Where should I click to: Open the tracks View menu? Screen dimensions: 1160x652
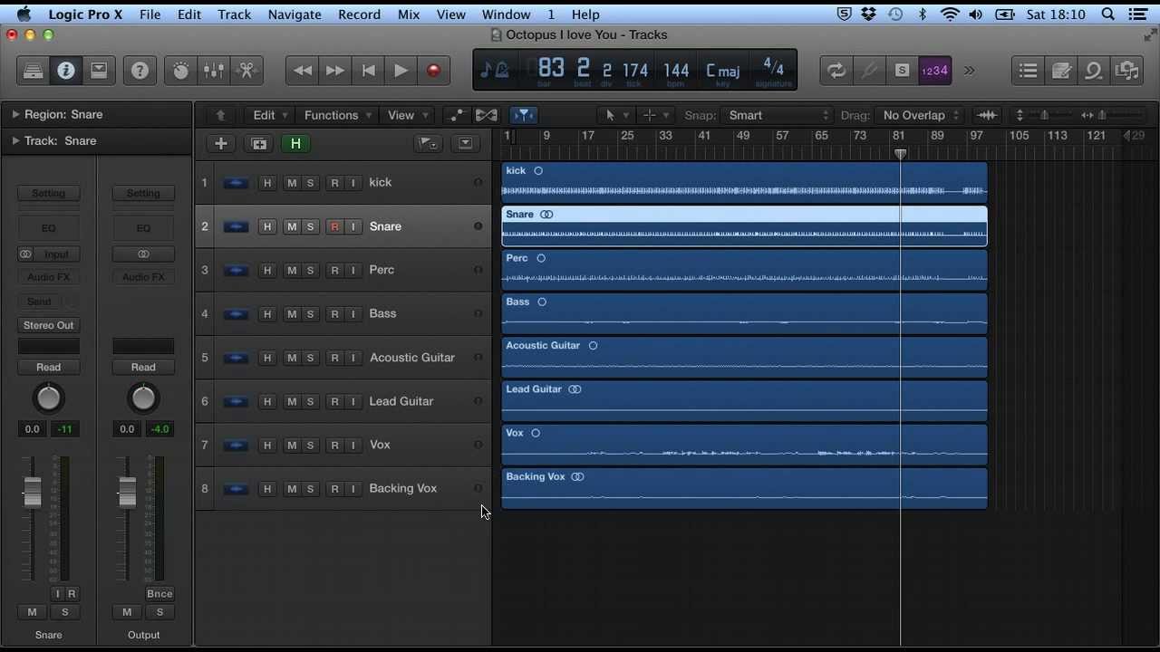pos(407,115)
